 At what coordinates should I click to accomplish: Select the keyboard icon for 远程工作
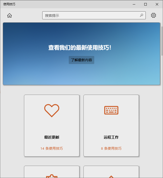coord(111,110)
